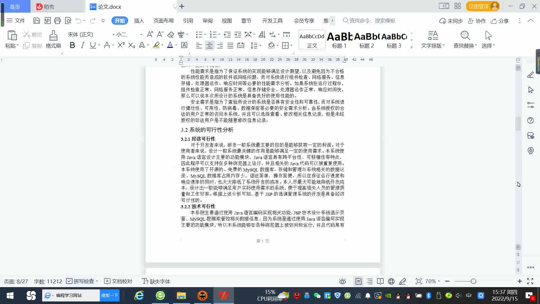Viewport: 540px width, 304px height.
Task: Click the vertical scrollbar thumb
Action: click(518, 123)
